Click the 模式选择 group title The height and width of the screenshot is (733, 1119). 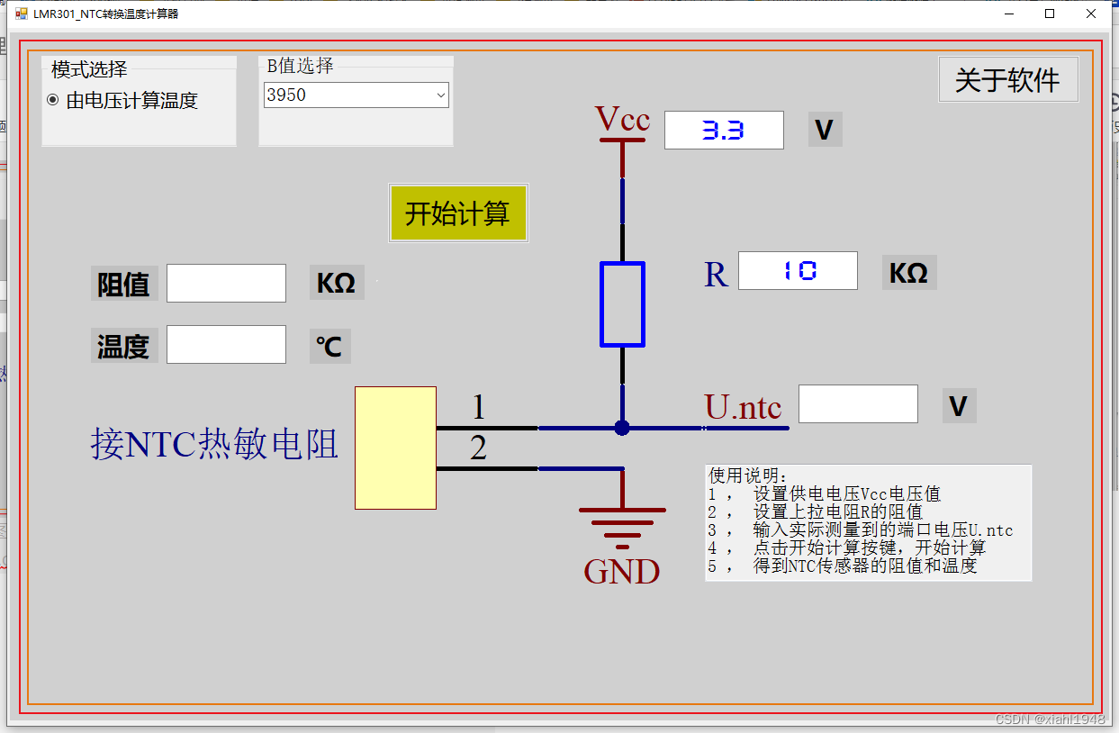click(x=89, y=69)
